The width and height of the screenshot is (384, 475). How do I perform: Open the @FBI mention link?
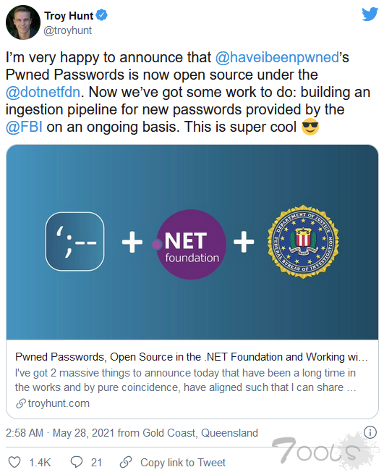click(24, 127)
